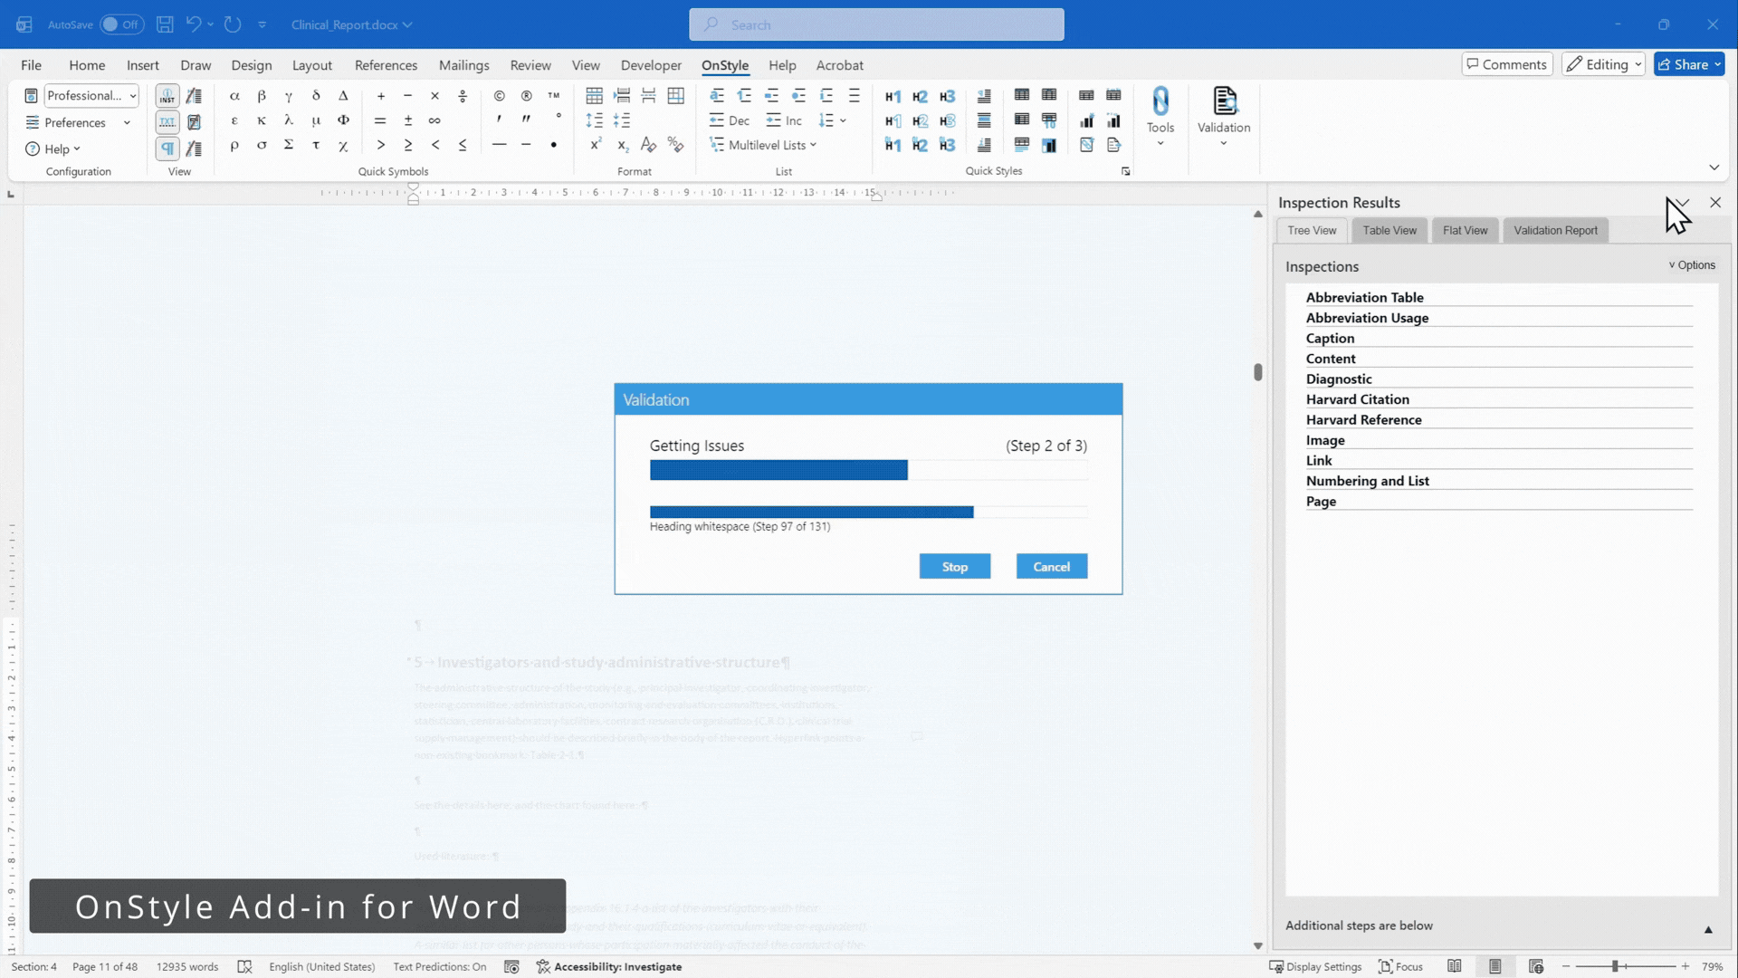The image size is (1738, 978).
Task: Click Stop in the Validation dialog
Action: coord(955,567)
